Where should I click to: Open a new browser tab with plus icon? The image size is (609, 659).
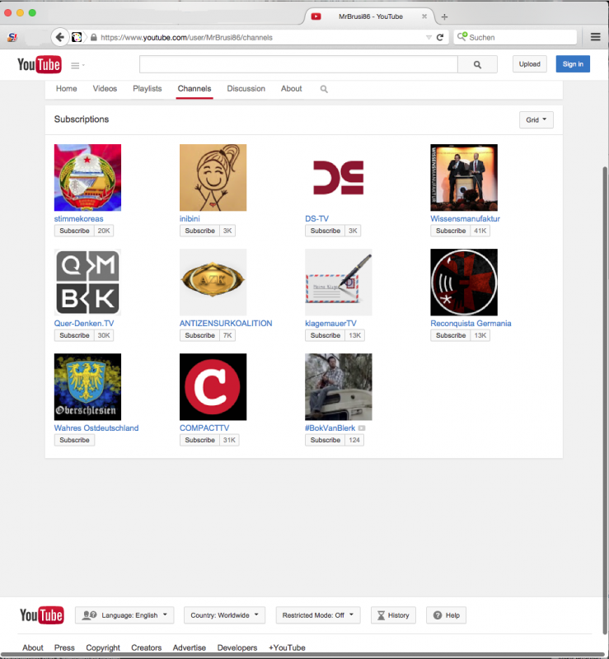(x=445, y=16)
